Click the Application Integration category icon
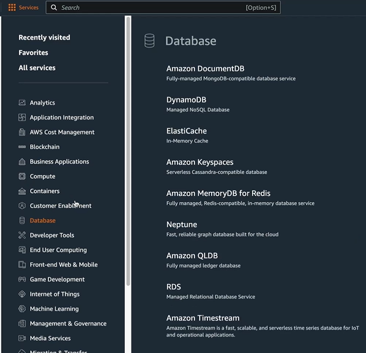Image resolution: width=366 pixels, height=353 pixels. [22, 117]
